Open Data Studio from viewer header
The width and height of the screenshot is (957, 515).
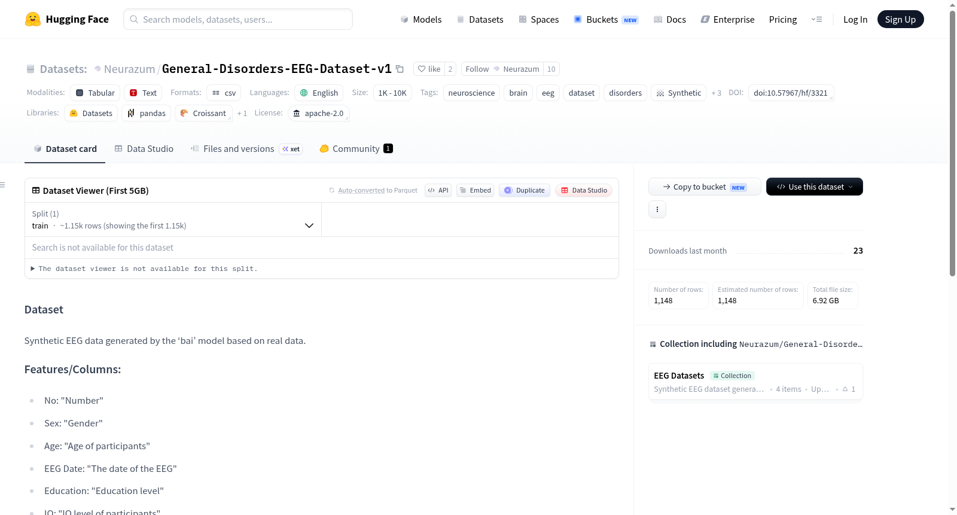[x=584, y=190]
